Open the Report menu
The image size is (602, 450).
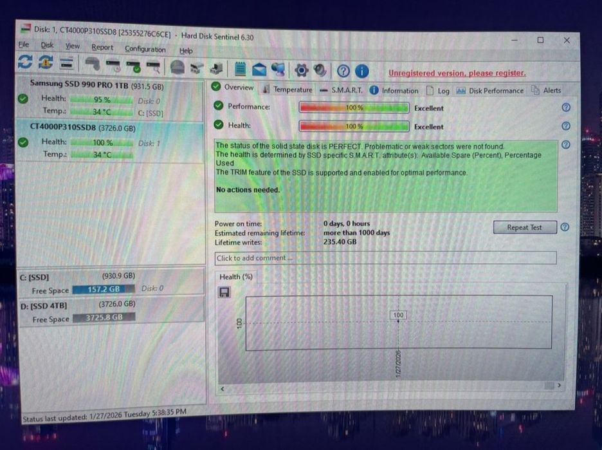tap(102, 47)
